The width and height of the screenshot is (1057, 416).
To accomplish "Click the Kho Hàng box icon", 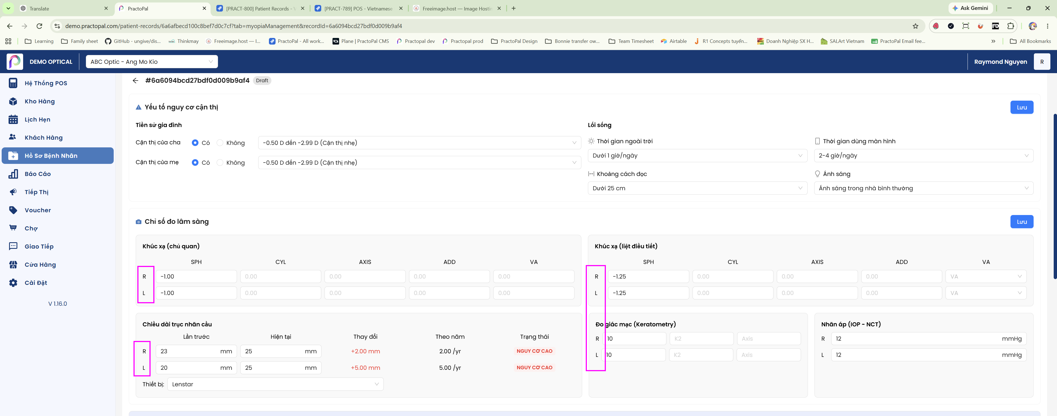I will click(x=13, y=101).
